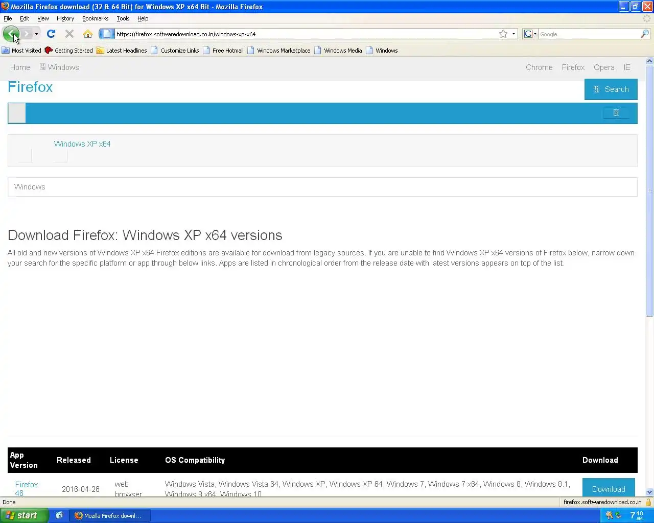Open the Windows Media bookmark

pyautogui.click(x=338, y=51)
